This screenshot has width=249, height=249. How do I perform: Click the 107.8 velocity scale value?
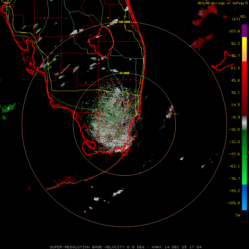(x=234, y=31)
